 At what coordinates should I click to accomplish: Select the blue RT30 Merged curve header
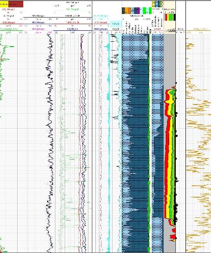tap(38, 22)
